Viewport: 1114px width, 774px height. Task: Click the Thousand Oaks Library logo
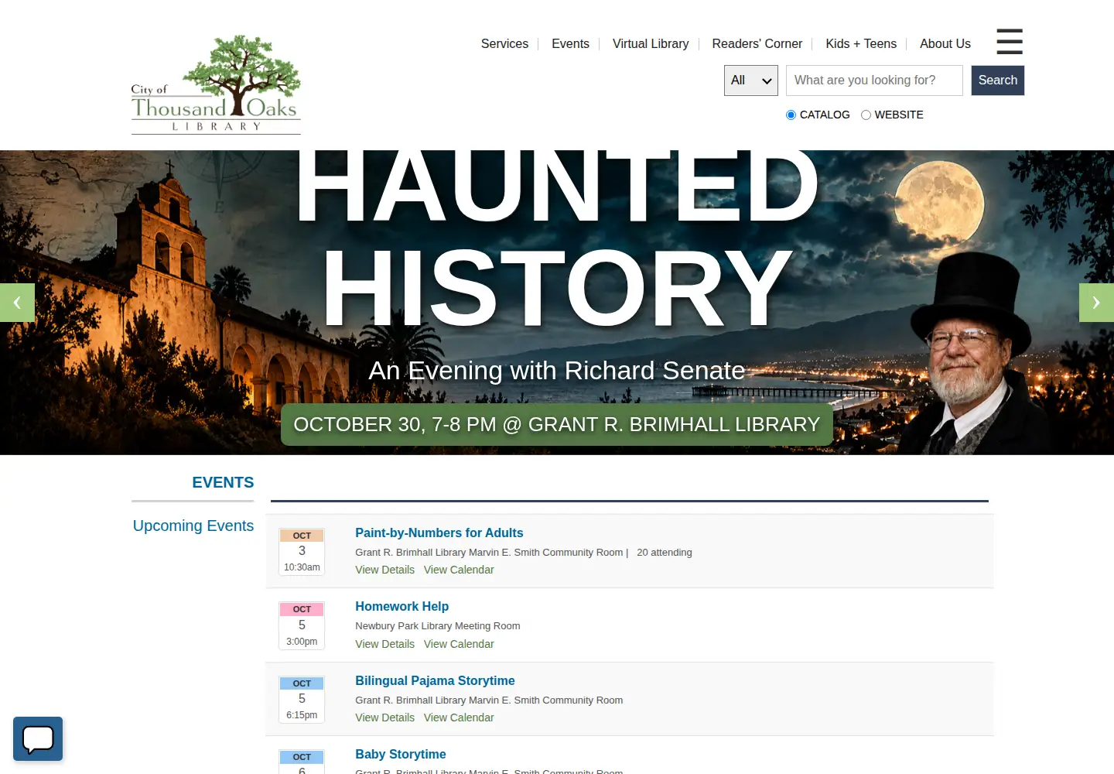(x=216, y=84)
